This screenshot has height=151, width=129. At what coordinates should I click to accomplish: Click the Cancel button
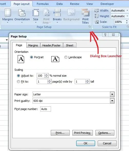coord(107,143)
